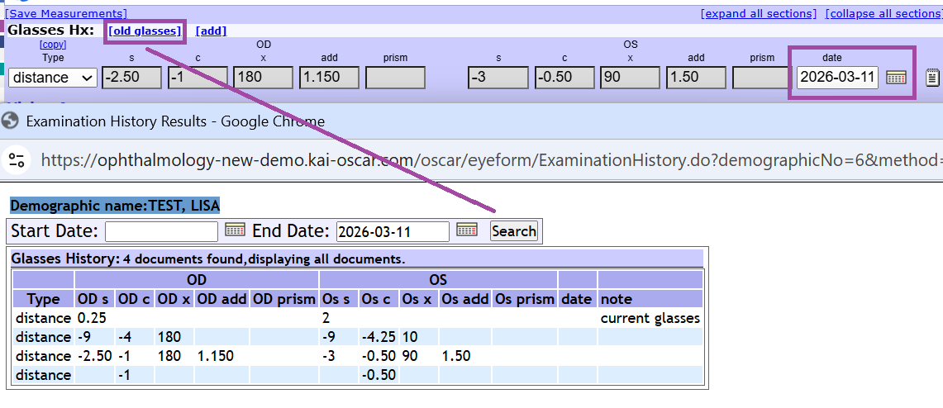Click Os add value 1.50 in history table
The width and height of the screenshot is (943, 408).
456,356
